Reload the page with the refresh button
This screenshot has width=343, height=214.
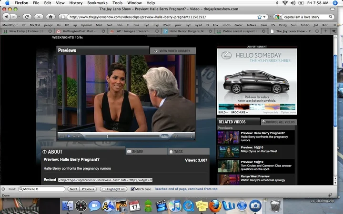[x=27, y=17]
